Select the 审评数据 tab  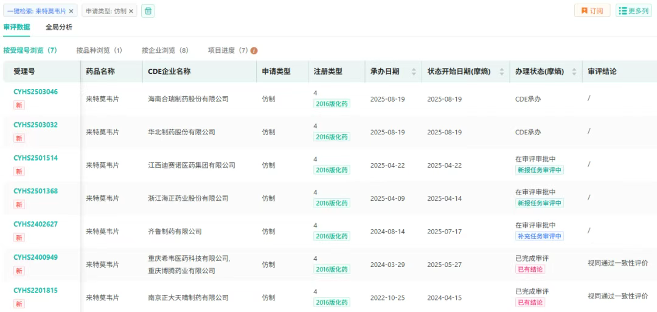[16, 27]
